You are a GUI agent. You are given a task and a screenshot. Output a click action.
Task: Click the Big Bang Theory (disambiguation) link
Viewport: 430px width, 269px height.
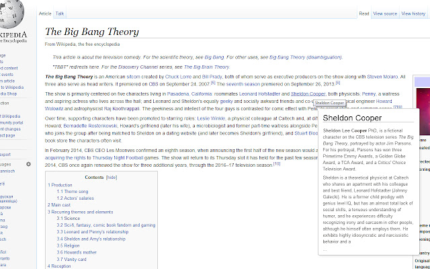click(x=306, y=57)
